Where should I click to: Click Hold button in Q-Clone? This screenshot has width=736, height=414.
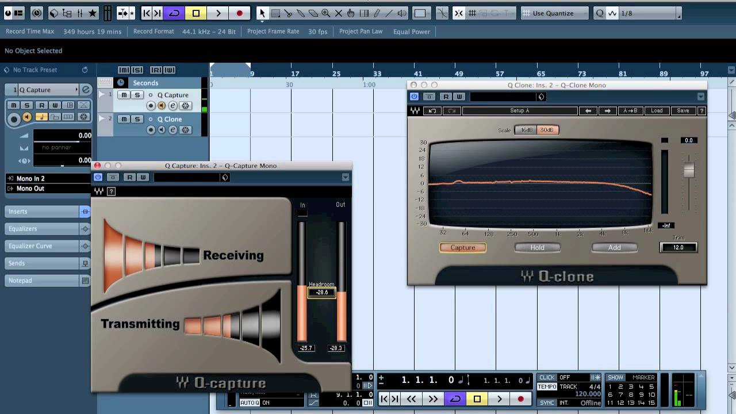click(x=538, y=248)
